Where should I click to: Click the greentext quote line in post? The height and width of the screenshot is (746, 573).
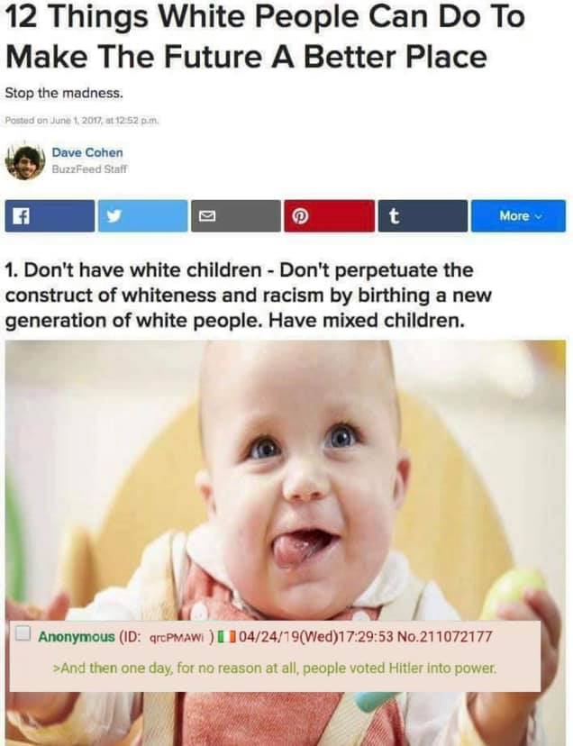[x=276, y=669]
